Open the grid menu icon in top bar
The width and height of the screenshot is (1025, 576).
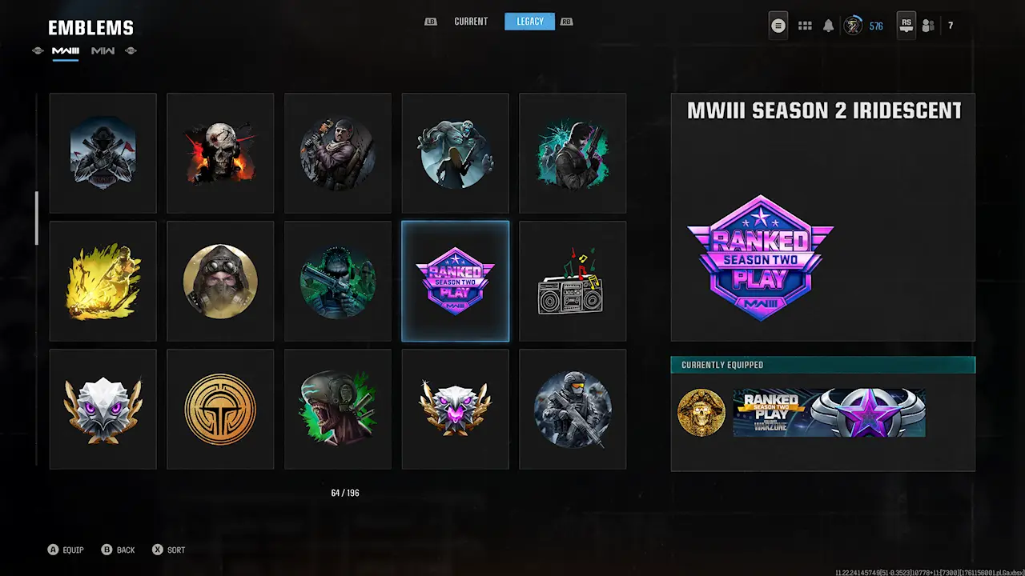pos(805,26)
